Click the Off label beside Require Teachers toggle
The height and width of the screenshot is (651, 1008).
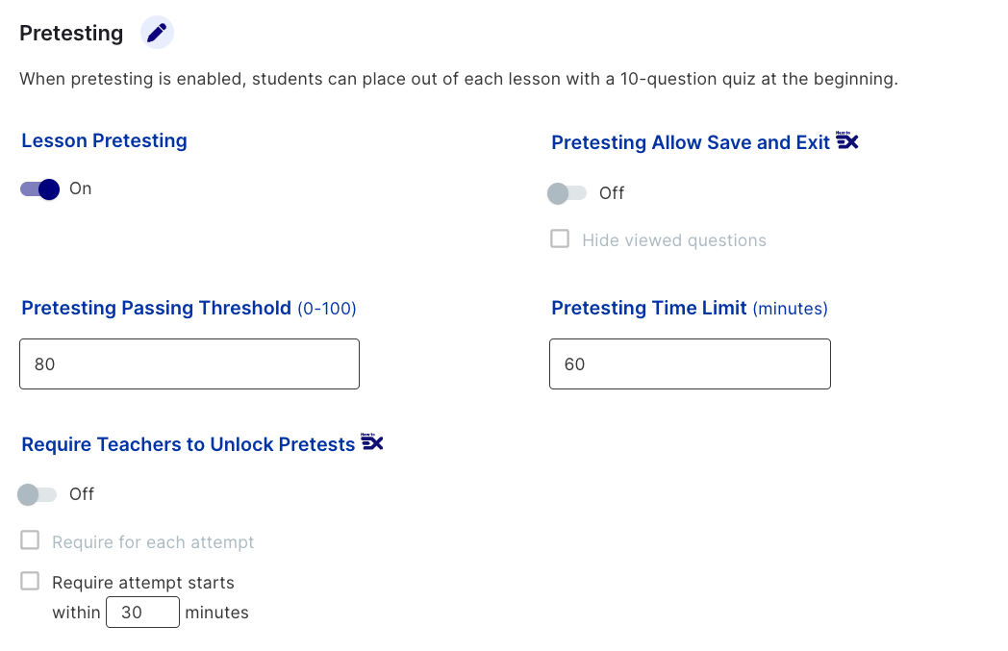pyautogui.click(x=81, y=493)
